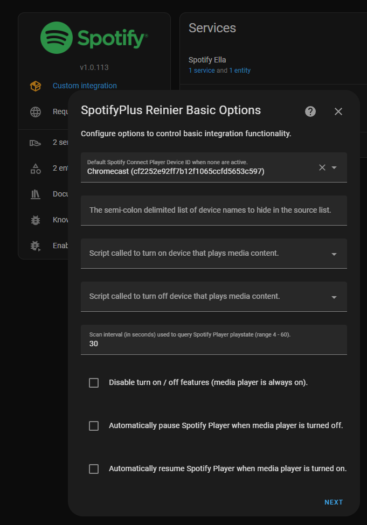
Task: Open the turn off script dropdown
Action: click(334, 297)
